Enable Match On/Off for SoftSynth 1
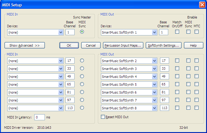 click(x=177, y=32)
